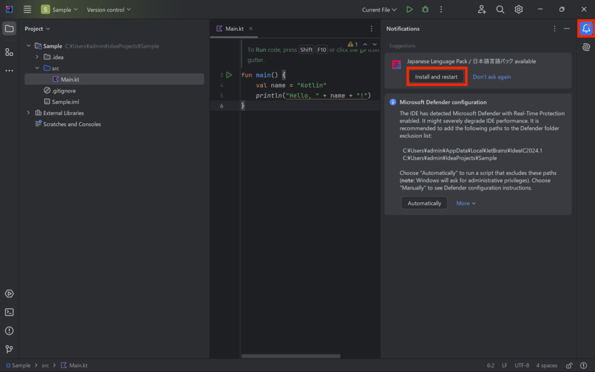Open the main hamburger menu

pos(27,9)
